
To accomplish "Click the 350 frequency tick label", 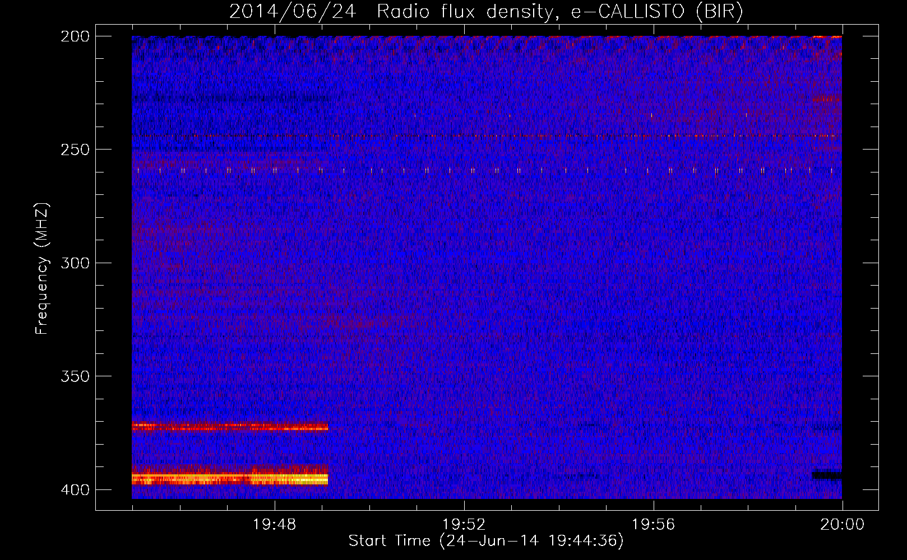I will click(x=75, y=376).
